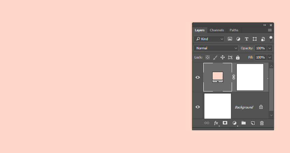Create a new group
Image resolution: width=290 pixels, height=153 pixels.
pos(244,123)
